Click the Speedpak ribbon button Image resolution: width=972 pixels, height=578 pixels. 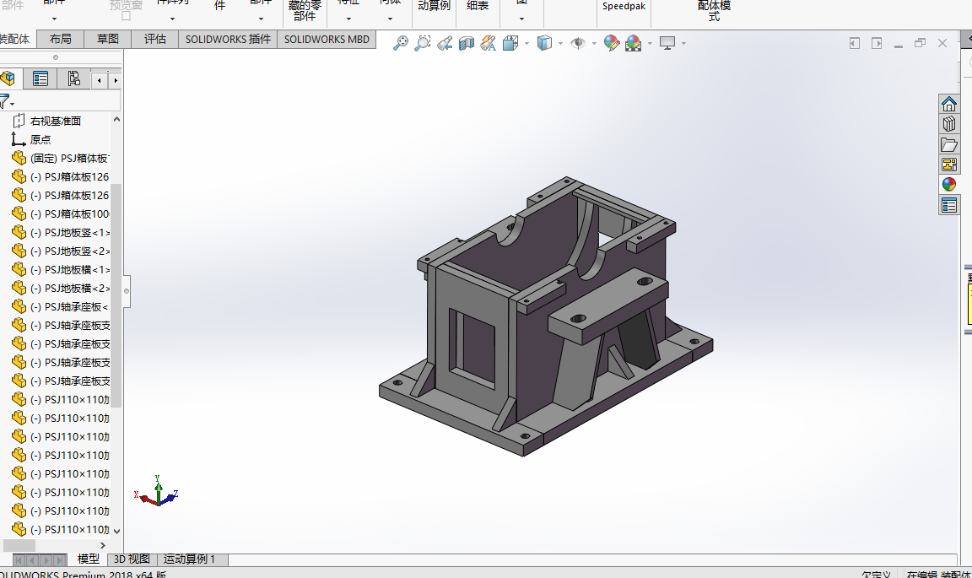coord(624,6)
